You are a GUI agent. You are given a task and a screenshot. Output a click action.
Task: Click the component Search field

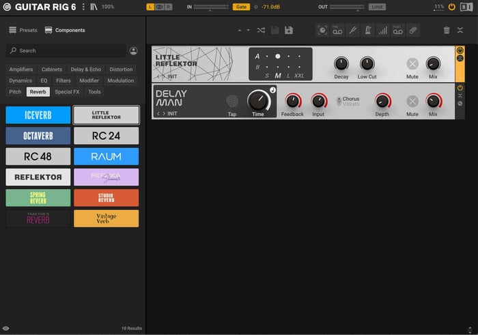[66, 50]
